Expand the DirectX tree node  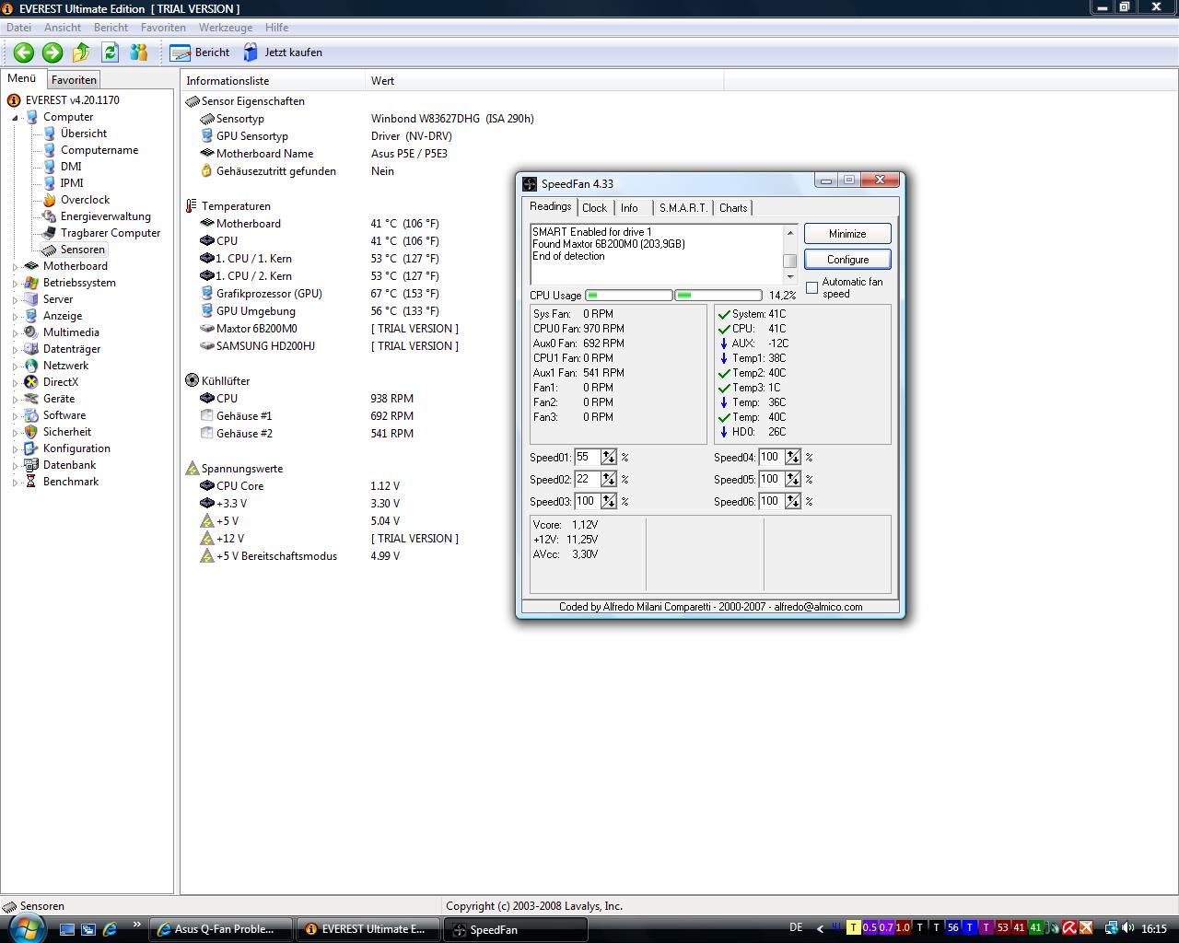tap(15, 383)
